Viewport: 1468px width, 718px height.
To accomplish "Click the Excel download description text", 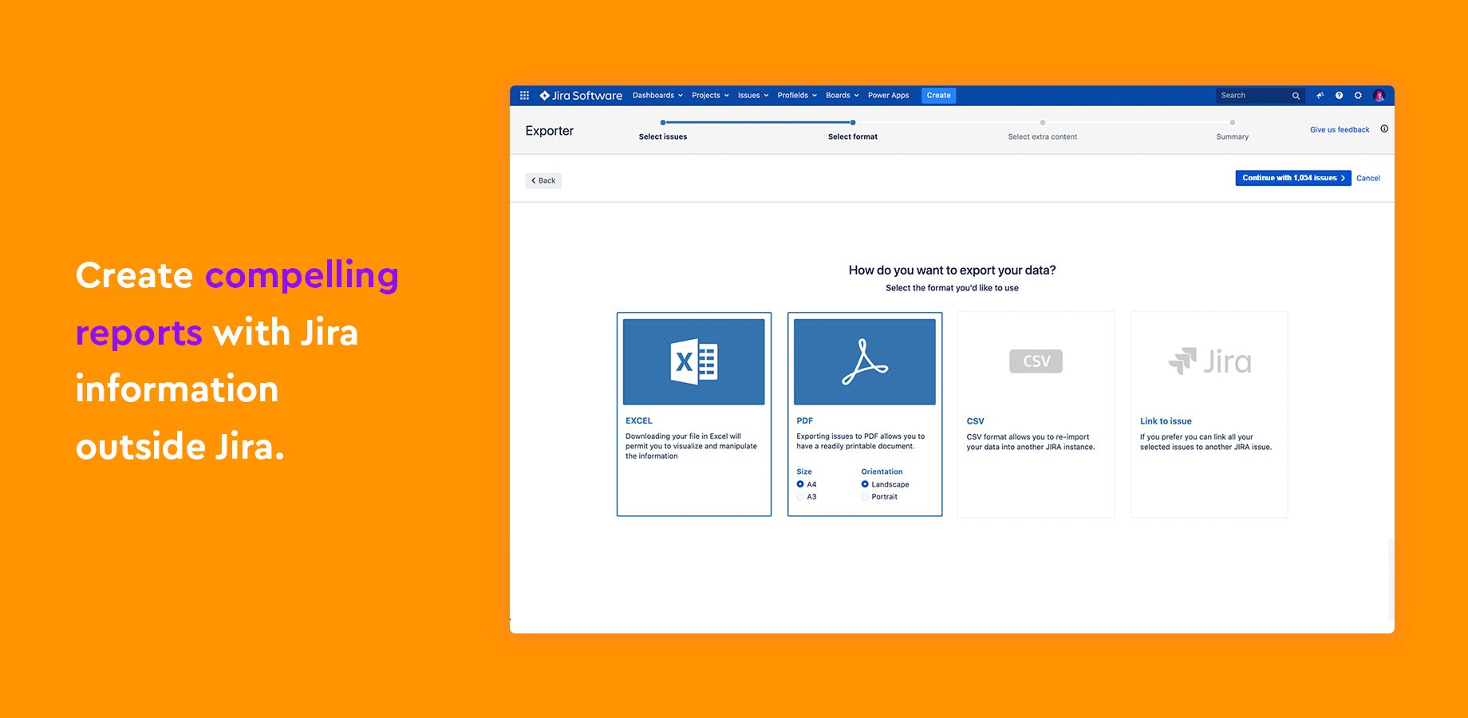I will pos(691,446).
